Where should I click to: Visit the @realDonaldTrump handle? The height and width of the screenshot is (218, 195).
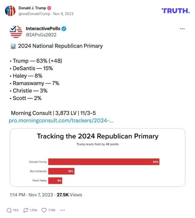point(34,14)
